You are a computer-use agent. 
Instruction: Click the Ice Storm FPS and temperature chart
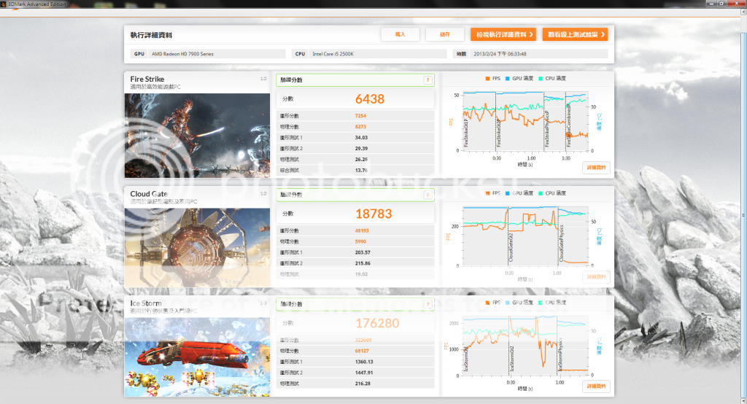(525, 346)
